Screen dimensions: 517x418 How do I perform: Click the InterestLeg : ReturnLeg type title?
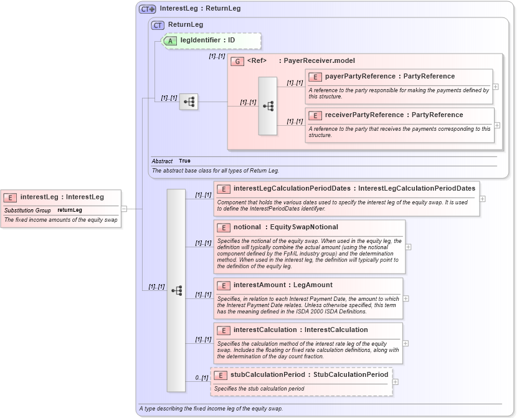click(200, 9)
